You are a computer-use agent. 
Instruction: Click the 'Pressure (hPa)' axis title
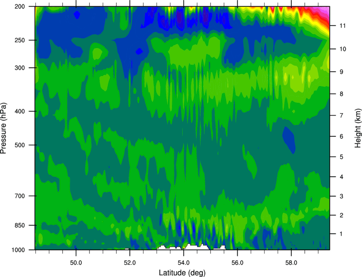[3, 128]
